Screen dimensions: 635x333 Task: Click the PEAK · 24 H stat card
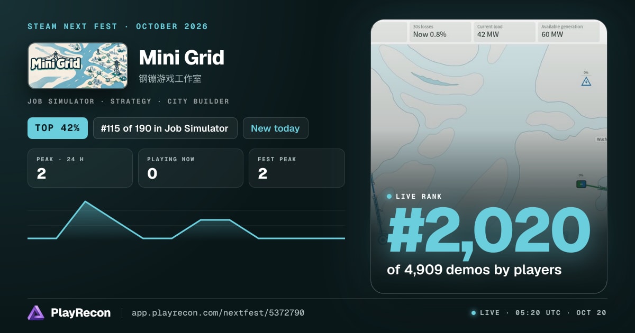tap(80, 168)
